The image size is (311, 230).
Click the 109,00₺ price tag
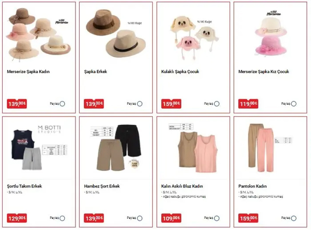(x=171, y=218)
